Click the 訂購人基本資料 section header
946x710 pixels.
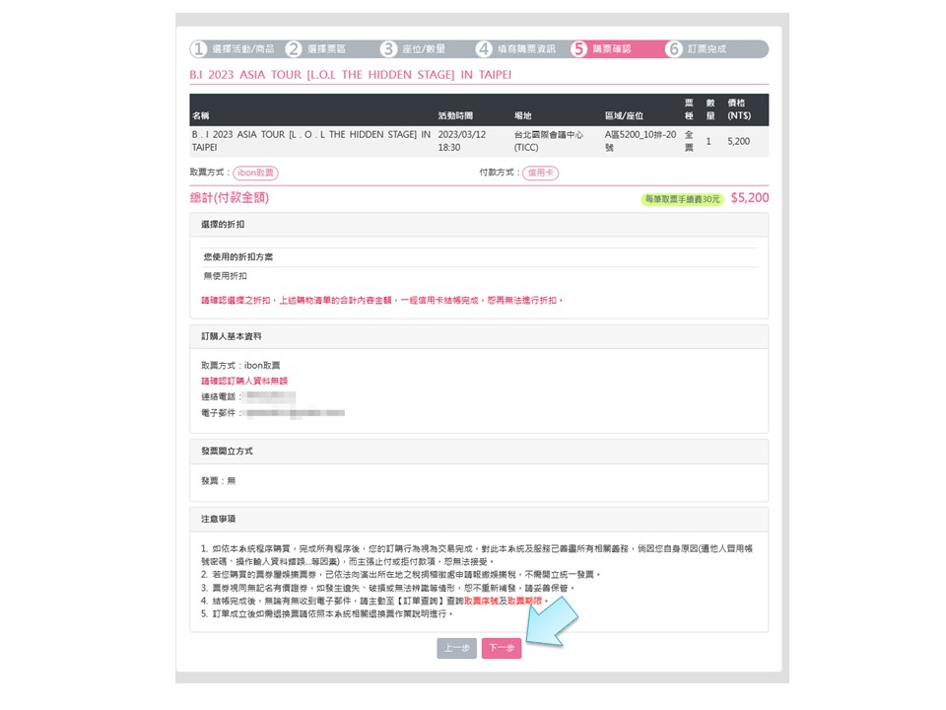pyautogui.click(x=232, y=336)
